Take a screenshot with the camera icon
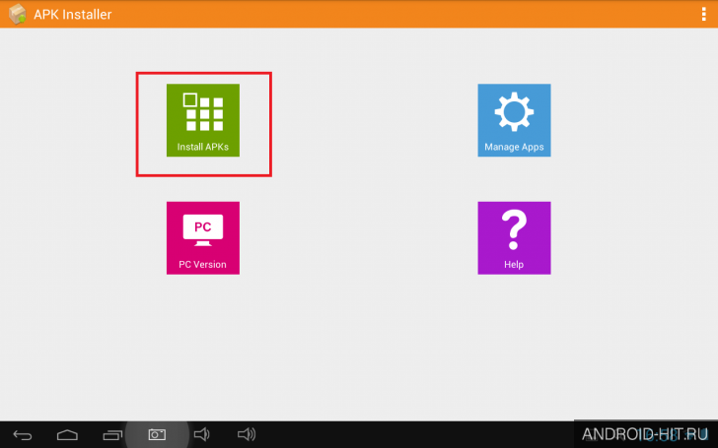The image size is (718, 448). click(x=157, y=434)
